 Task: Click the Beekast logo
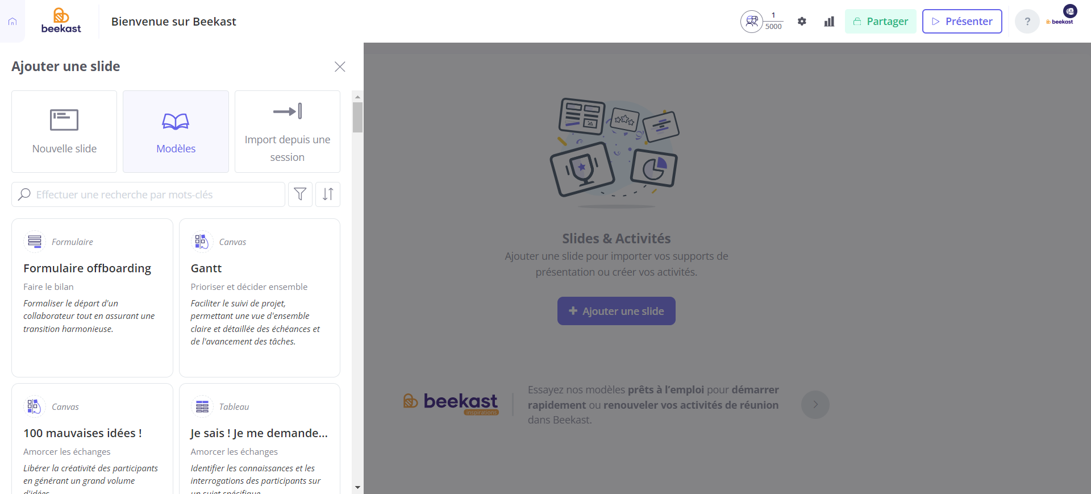coord(61,21)
